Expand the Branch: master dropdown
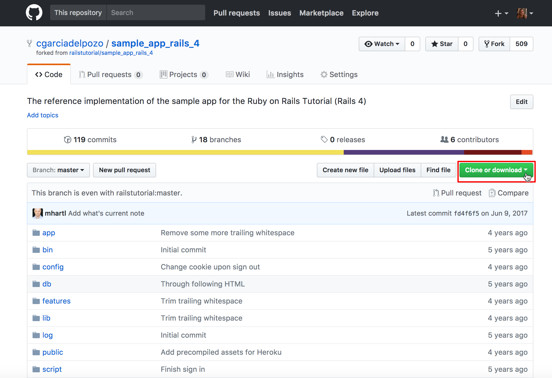 58,170
